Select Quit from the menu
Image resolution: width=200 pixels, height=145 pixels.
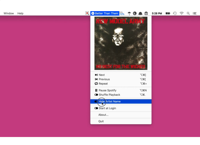(x=121, y=121)
